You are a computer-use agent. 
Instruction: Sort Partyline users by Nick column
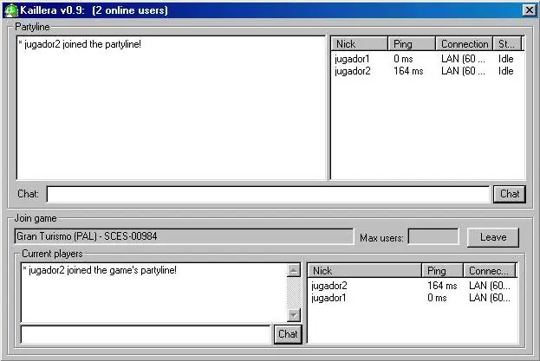(x=359, y=44)
